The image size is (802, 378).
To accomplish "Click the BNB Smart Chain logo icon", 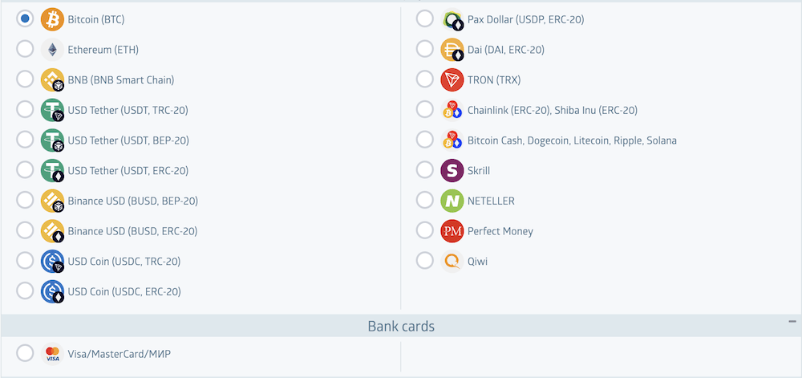I will coord(52,80).
